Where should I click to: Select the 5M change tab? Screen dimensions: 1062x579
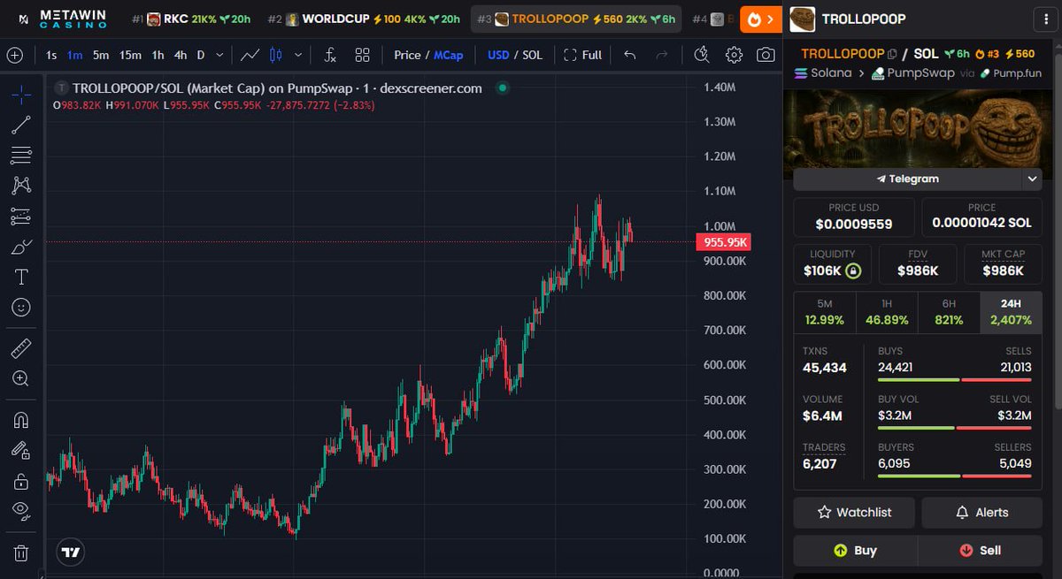(x=825, y=312)
